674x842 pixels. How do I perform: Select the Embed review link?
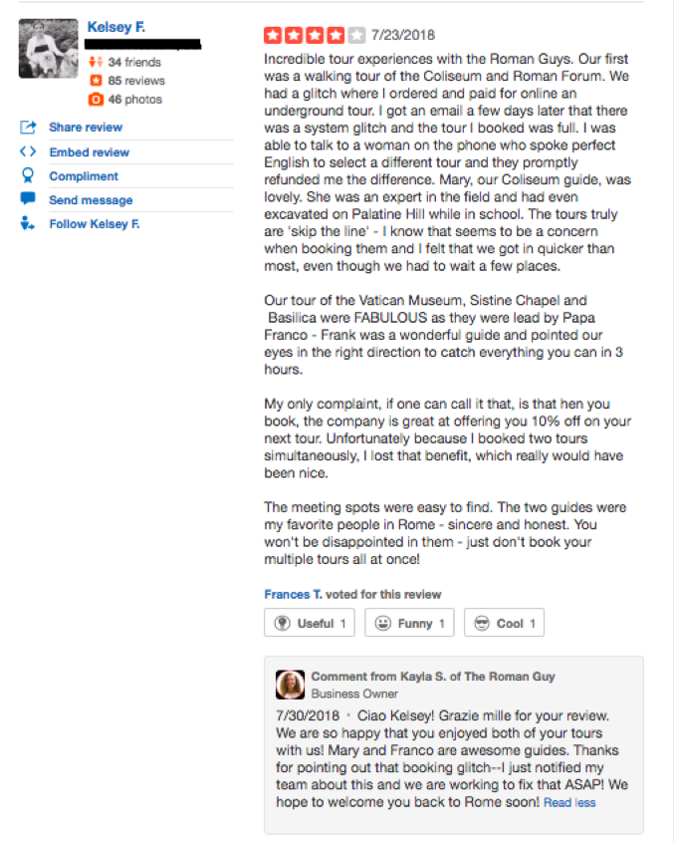pyautogui.click(x=89, y=152)
